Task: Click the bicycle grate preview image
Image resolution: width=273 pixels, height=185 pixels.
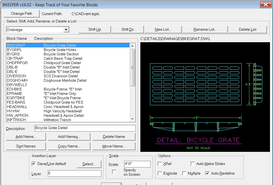Action: click(205, 97)
